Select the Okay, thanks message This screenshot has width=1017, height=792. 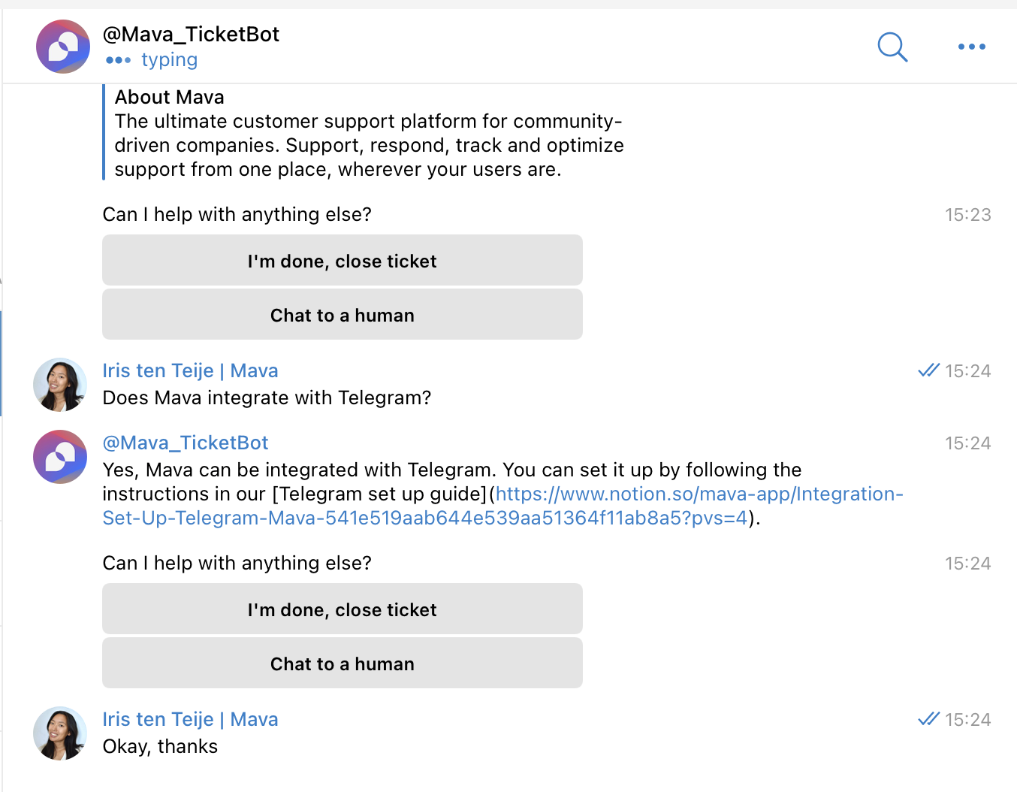(x=160, y=746)
